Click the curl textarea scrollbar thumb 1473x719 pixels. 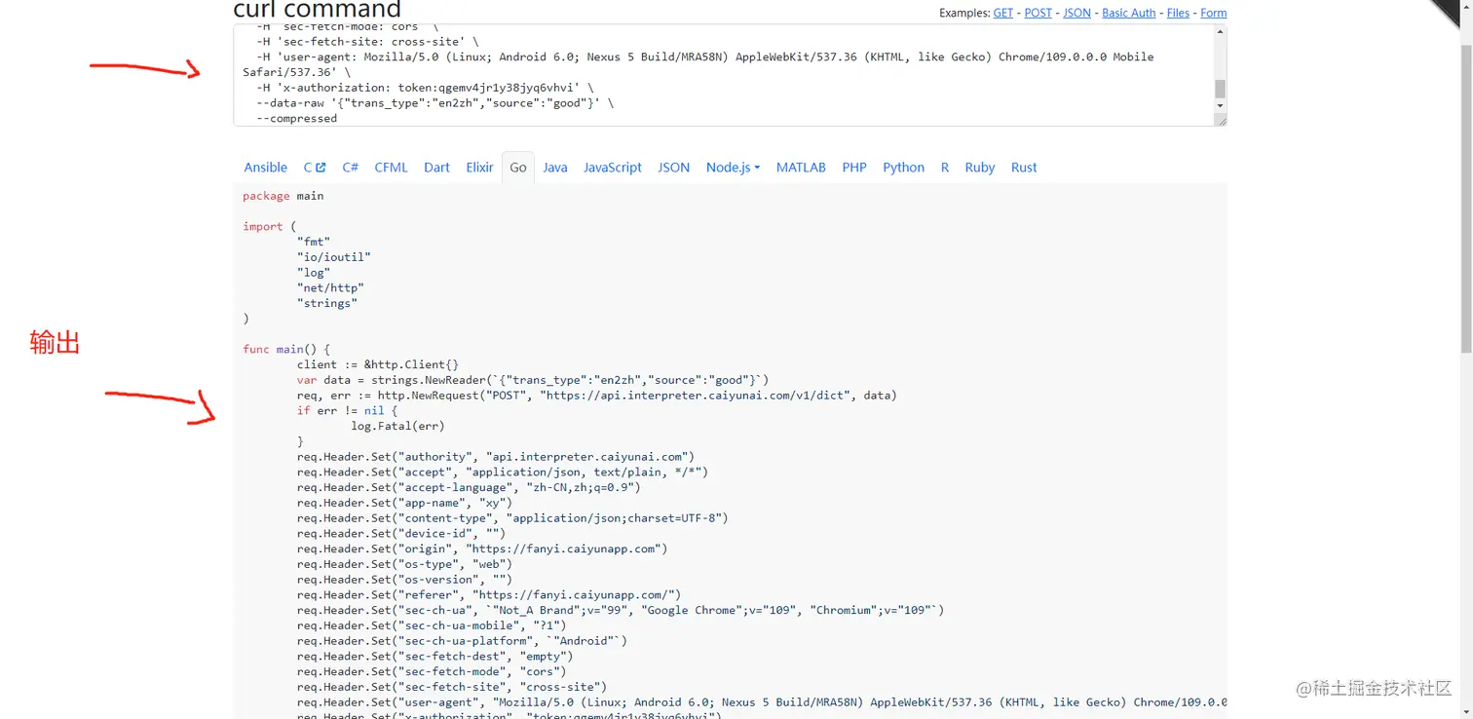click(1220, 89)
